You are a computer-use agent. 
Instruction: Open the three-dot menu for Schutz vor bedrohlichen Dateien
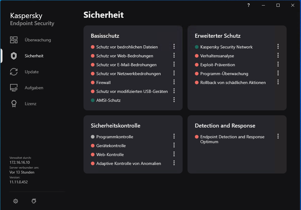174,46
